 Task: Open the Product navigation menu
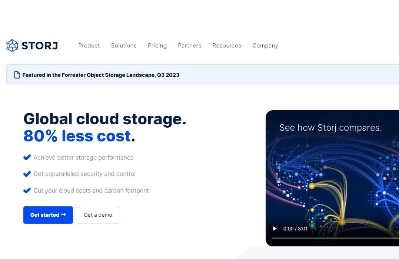(x=89, y=45)
